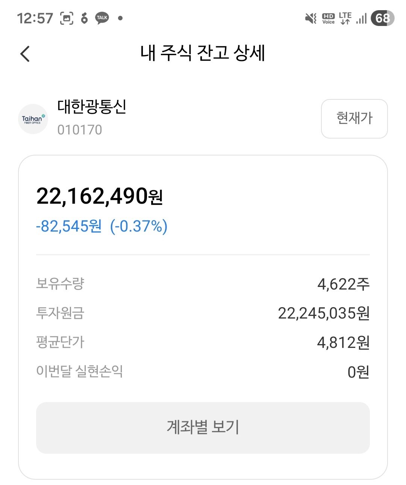Tap the loss figure -82,545원 (-0.37%)
Viewport: 406px width, 485px height.
pos(101,226)
